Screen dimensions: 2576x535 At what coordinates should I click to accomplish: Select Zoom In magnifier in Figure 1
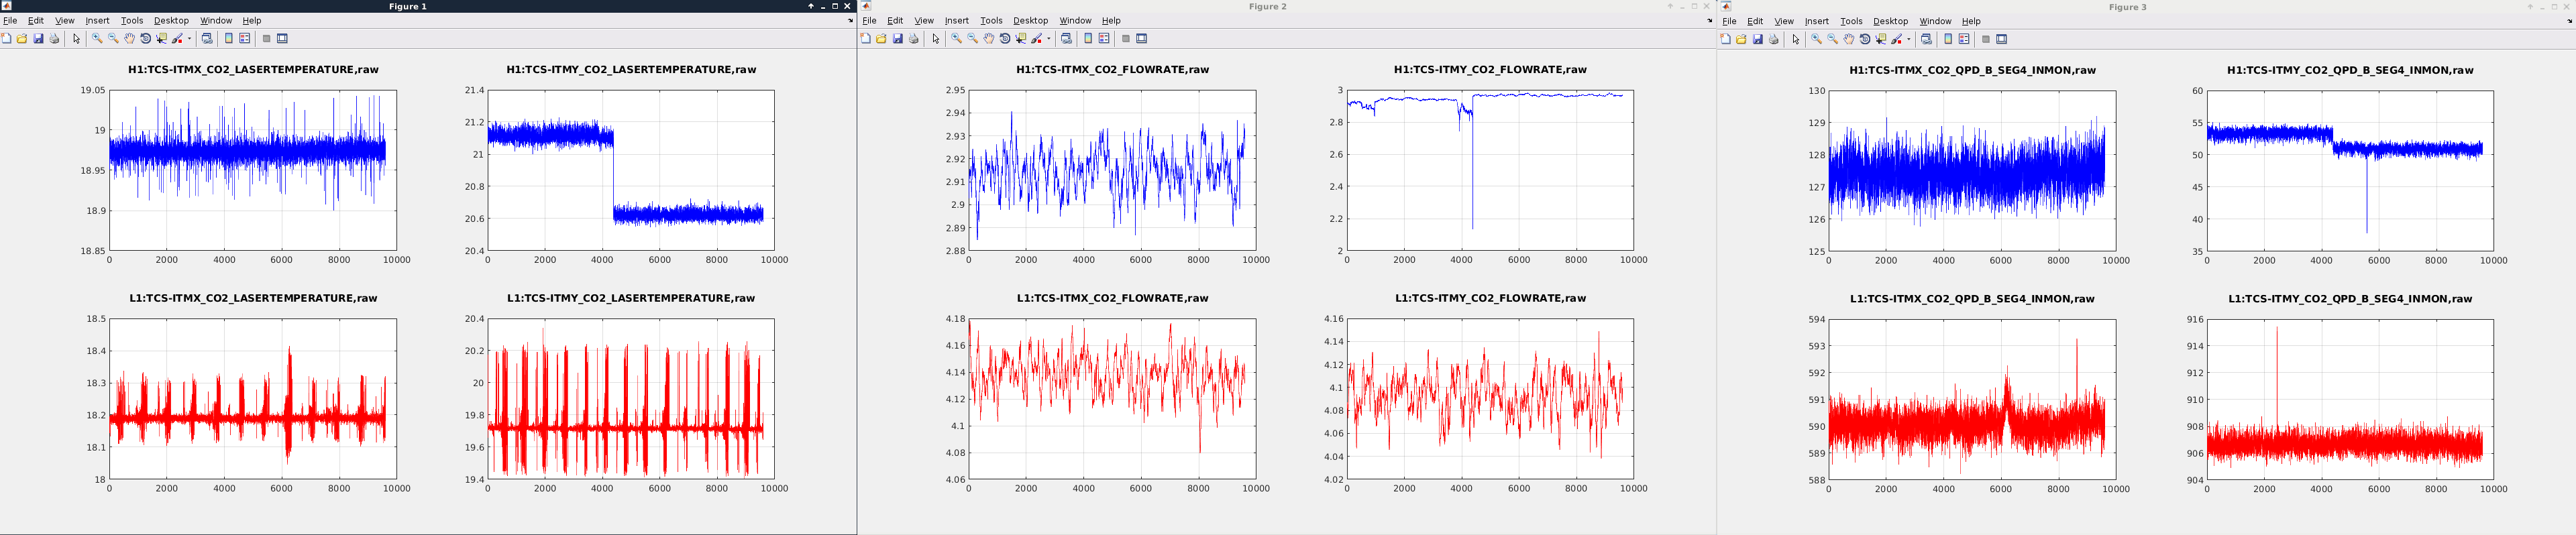[97, 39]
